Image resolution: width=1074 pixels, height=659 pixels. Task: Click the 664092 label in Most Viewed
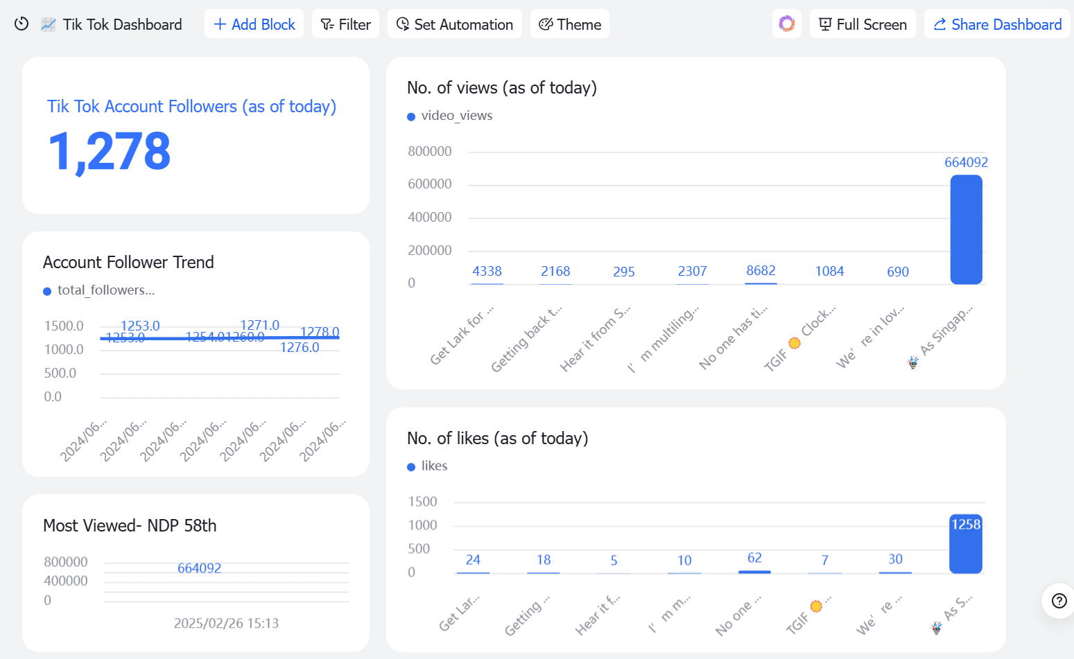tap(199, 568)
